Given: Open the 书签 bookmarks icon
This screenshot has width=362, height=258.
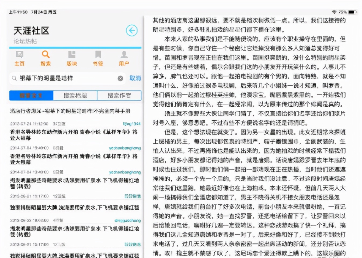Looking at the screenshot, I should pos(98,59).
